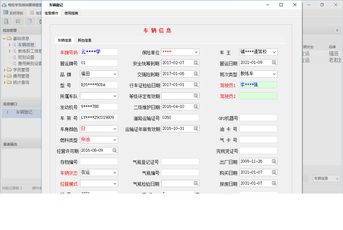Open calendar picker for 营运日期

tap(275, 63)
